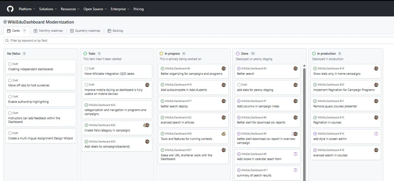Open Add labels to campaigns(backend) card
Image resolution: width=394 pixels, height=181 pixels.
tap(117, 144)
